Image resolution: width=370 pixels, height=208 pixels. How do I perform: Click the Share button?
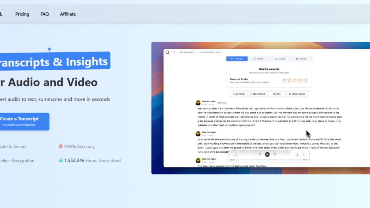pyautogui.click(x=277, y=94)
